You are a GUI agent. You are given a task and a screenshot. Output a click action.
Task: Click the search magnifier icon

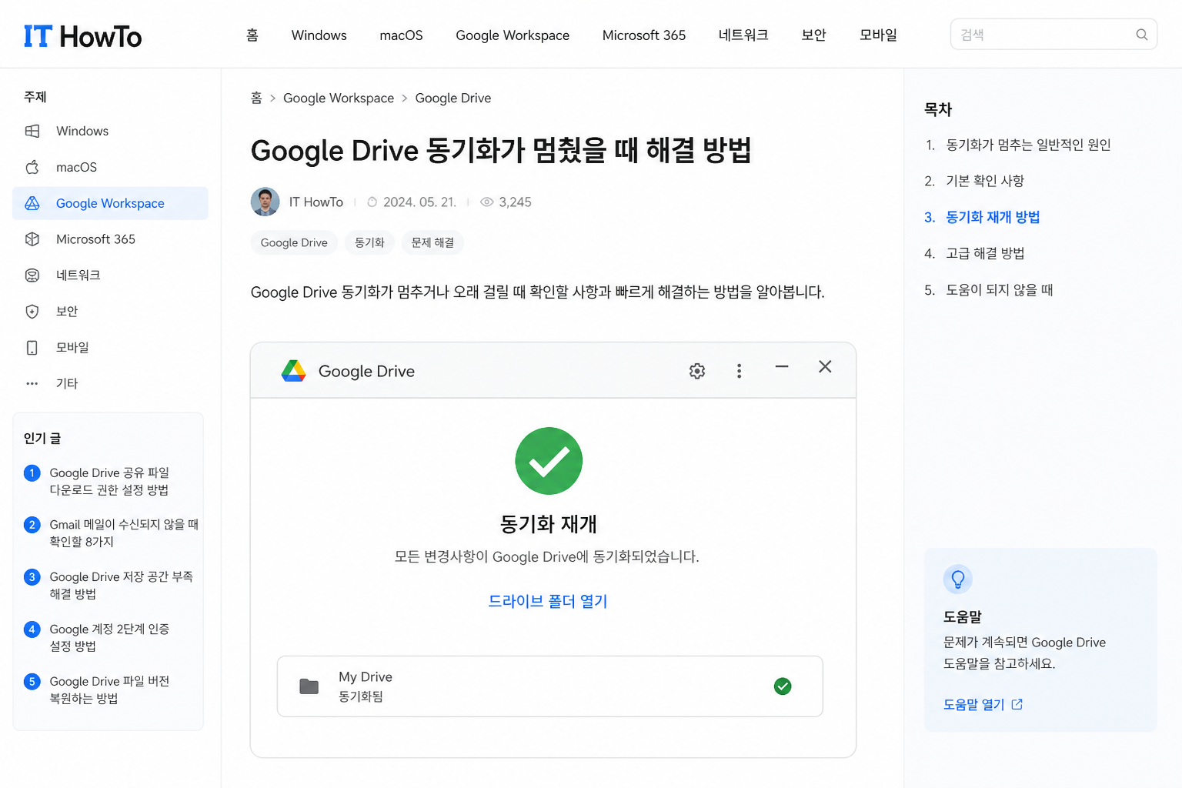click(1142, 35)
